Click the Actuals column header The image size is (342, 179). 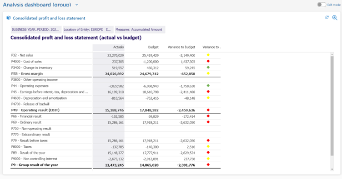coord(118,47)
